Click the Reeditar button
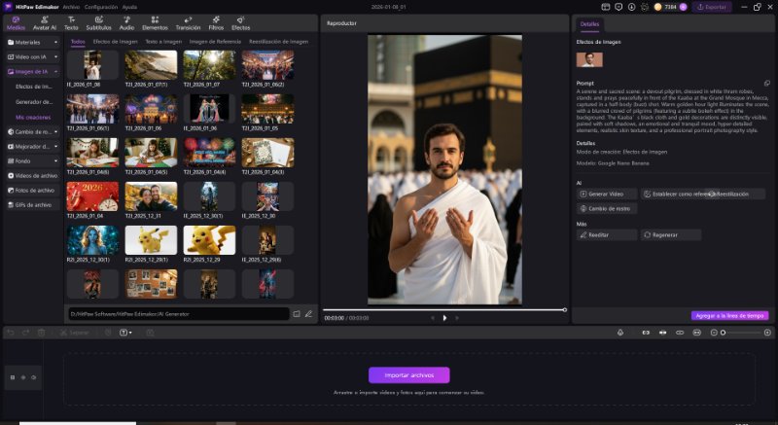 coord(606,235)
